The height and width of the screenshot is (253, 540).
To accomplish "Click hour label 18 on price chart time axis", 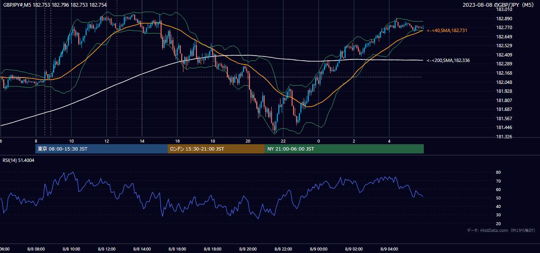I will [x=213, y=141].
